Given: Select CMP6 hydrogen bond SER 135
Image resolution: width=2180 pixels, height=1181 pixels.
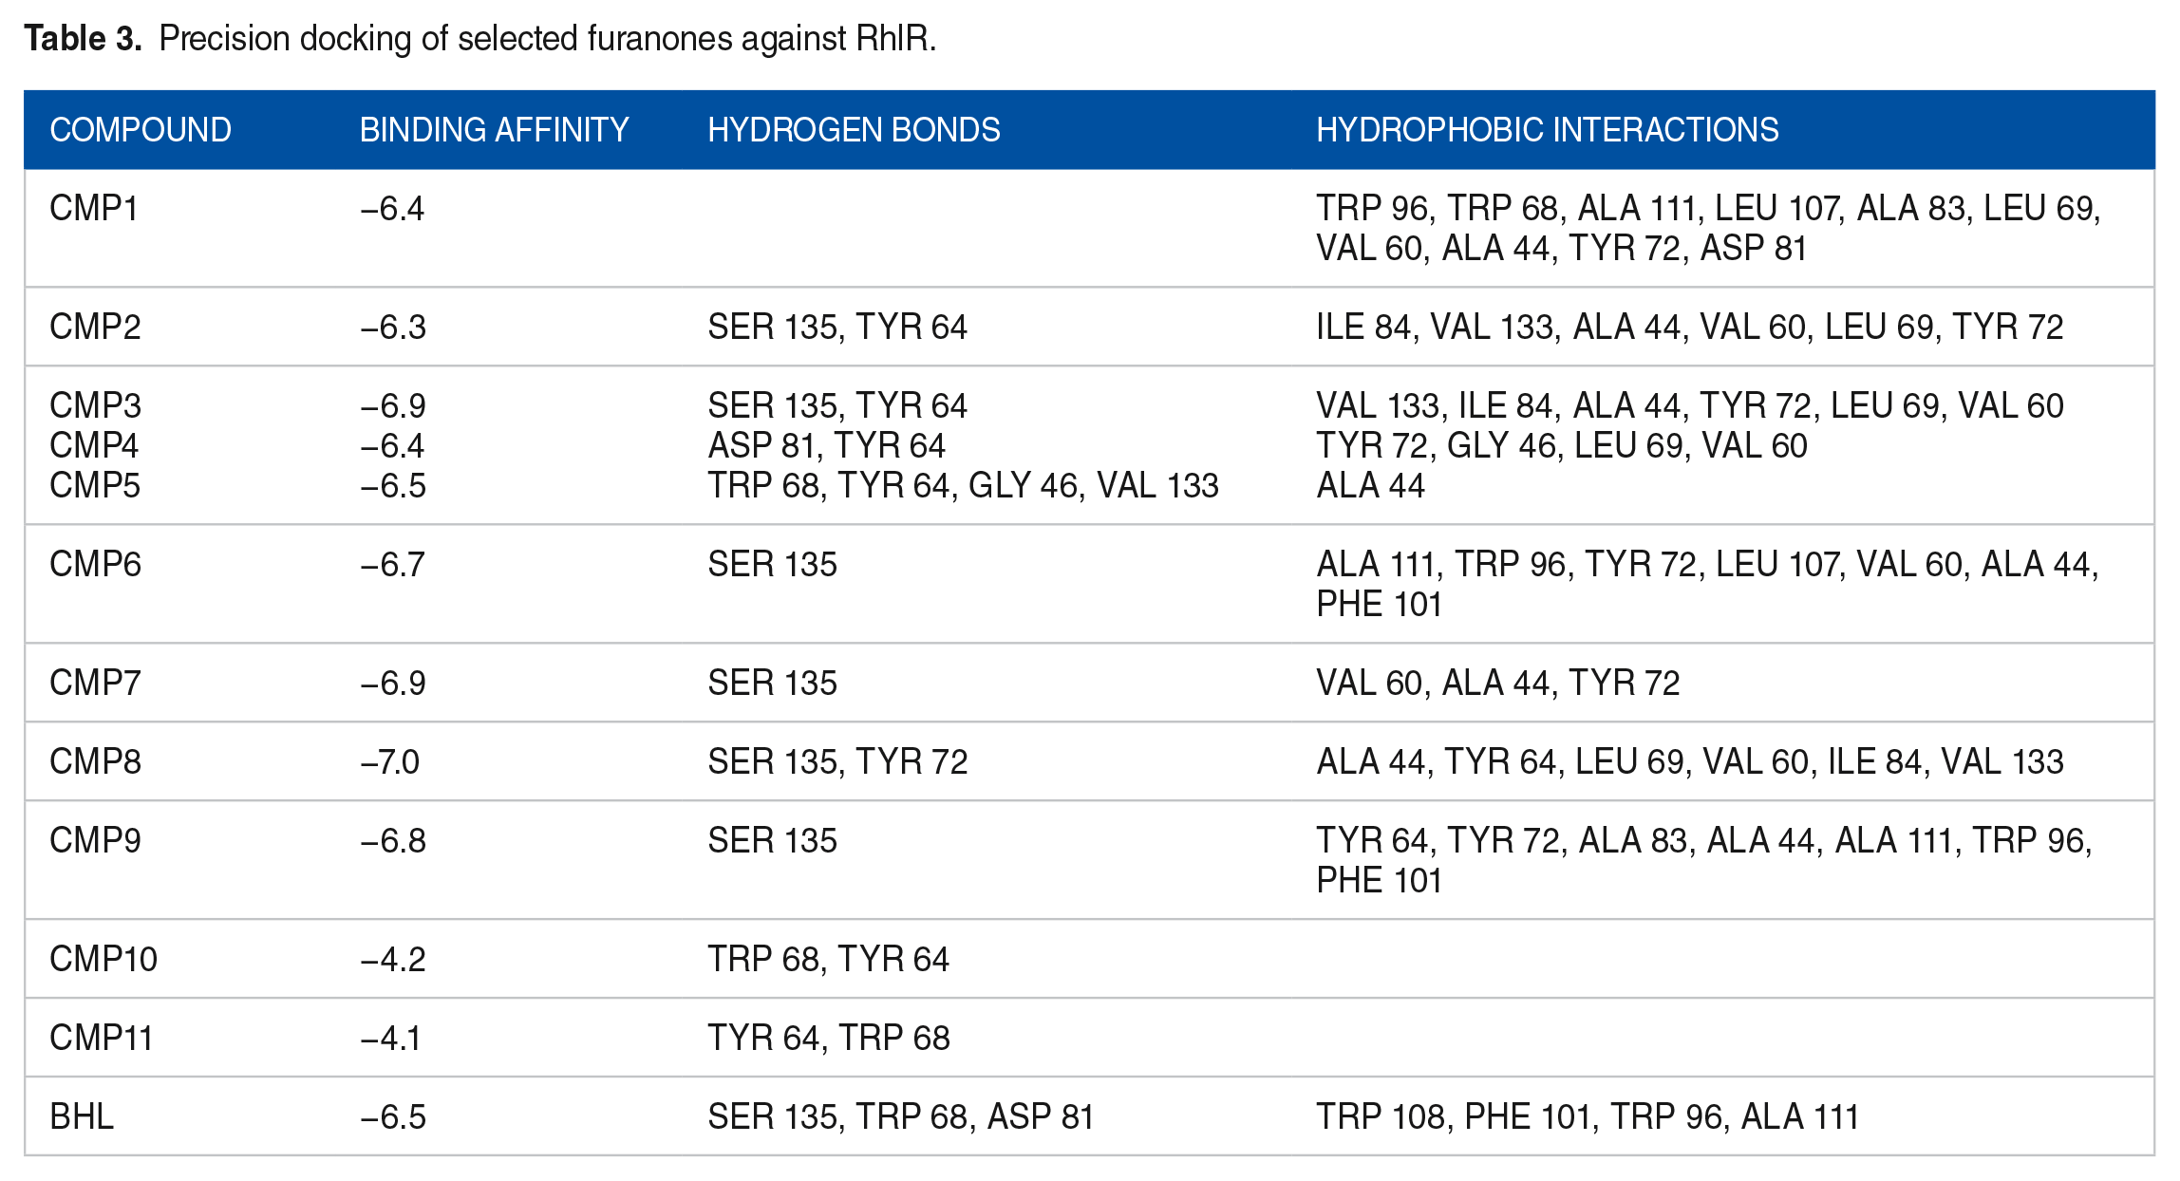Looking at the screenshot, I should [772, 564].
